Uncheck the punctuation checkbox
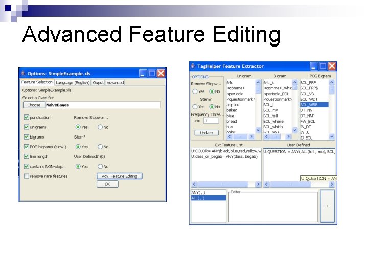 click(x=26, y=117)
